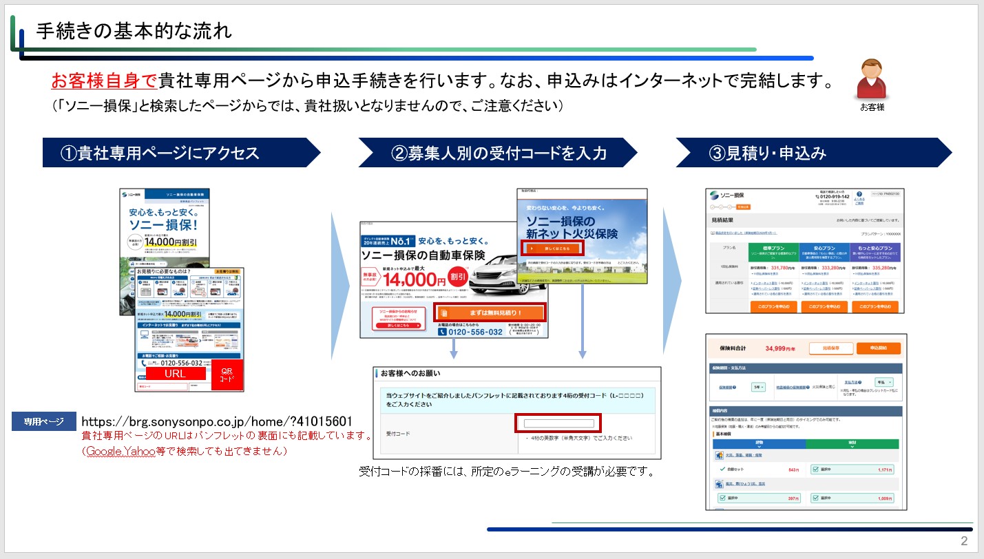Click the ③見積り・申込み step banner
This screenshot has height=559, width=984.
point(814,153)
